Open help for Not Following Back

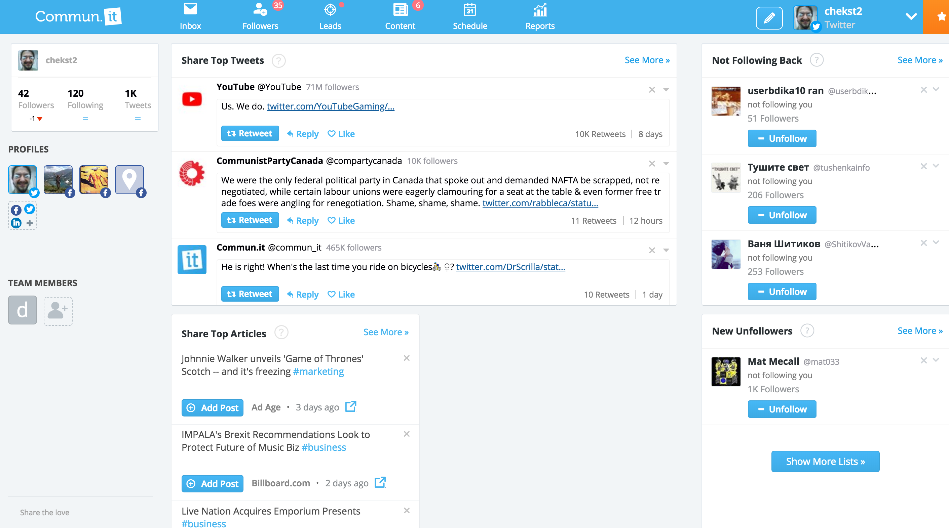pos(817,60)
